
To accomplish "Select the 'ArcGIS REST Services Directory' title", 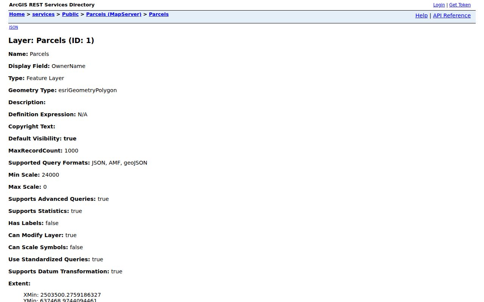I will click(x=52, y=5).
